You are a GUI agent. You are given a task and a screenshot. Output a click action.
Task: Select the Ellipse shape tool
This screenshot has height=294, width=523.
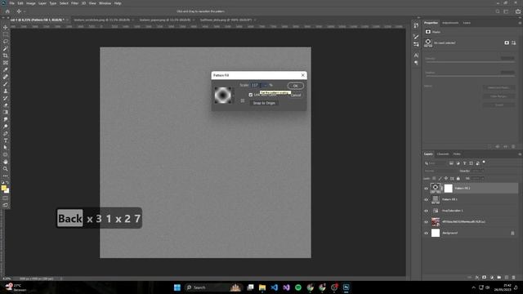[6, 154]
